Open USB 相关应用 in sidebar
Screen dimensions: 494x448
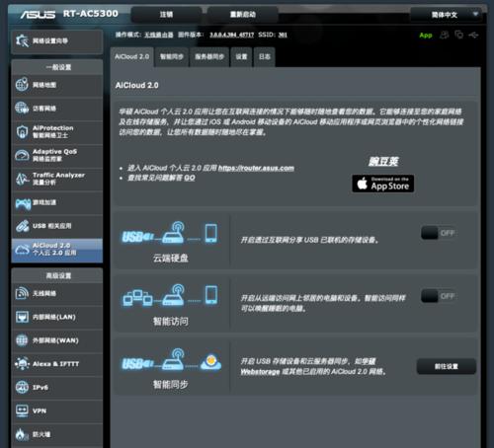57,226
